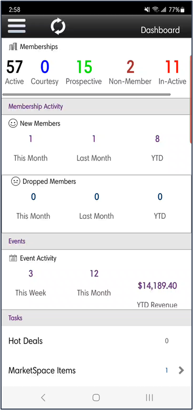Tap the Android home button
The height and width of the screenshot is (410, 193).
(96, 398)
